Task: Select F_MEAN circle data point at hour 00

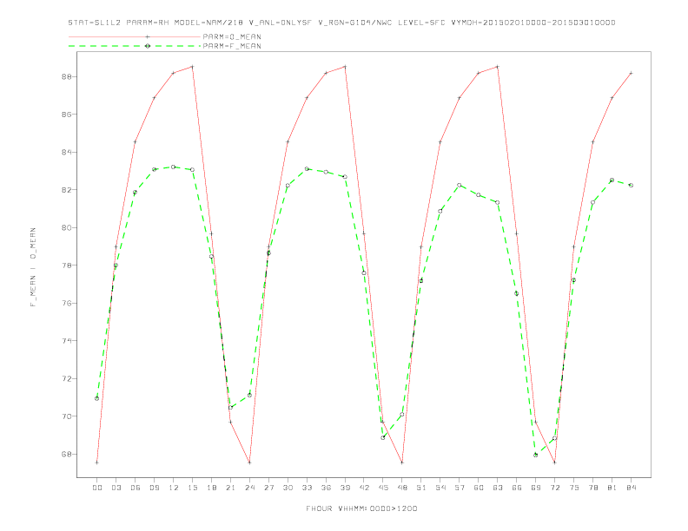Action: point(97,398)
